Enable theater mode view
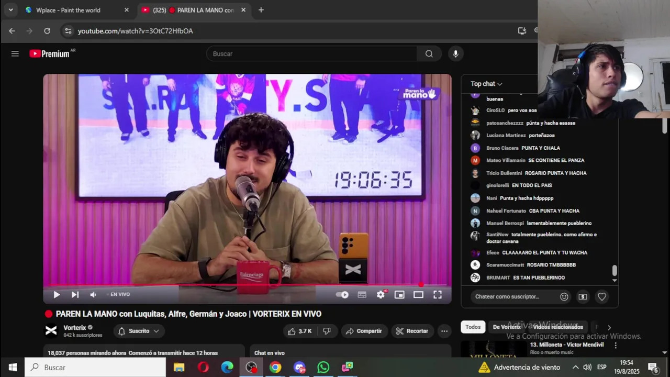The height and width of the screenshot is (377, 670). point(418,295)
